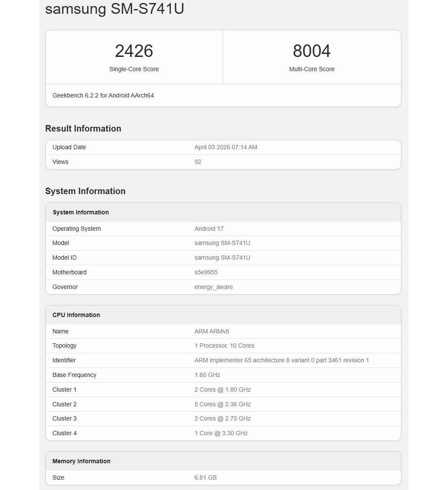Click the CPU Information table header
The height and width of the screenshot is (490, 448).
(76, 315)
